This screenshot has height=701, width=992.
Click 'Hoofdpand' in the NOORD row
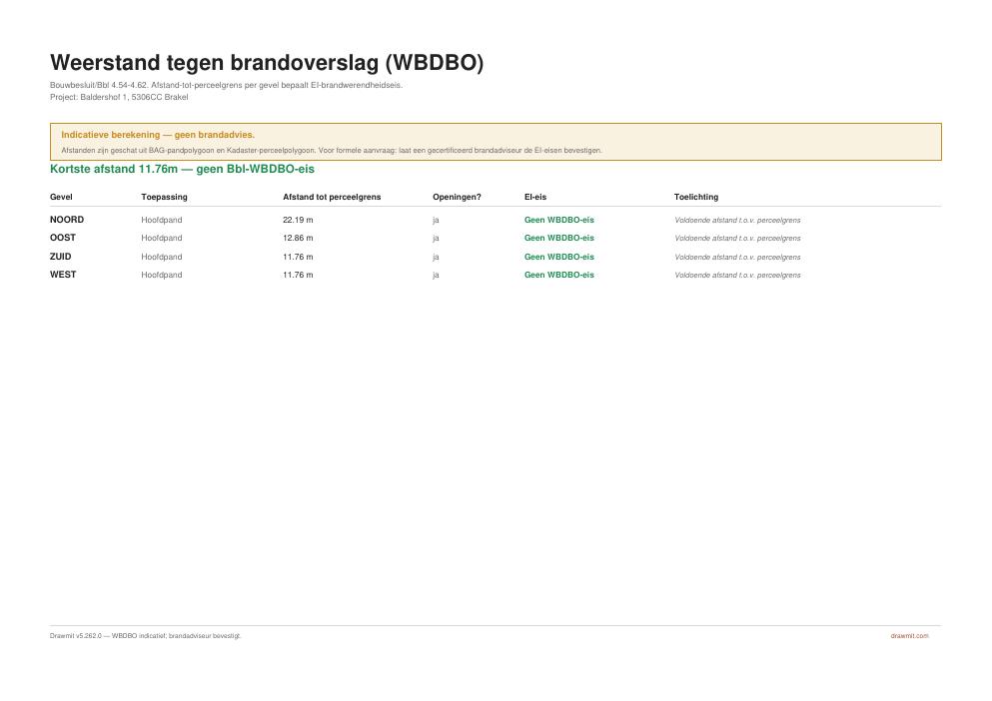point(161,220)
